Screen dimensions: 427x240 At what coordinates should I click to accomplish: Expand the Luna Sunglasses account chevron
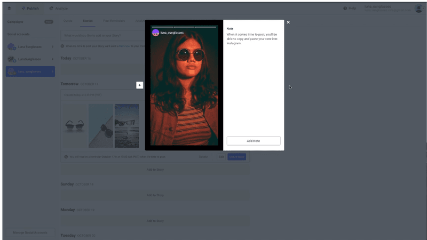coord(52,47)
